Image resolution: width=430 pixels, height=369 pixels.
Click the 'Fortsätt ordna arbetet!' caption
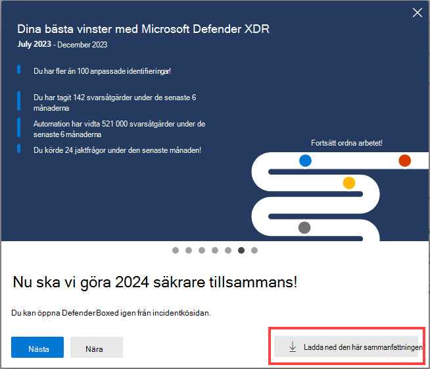tap(346, 143)
